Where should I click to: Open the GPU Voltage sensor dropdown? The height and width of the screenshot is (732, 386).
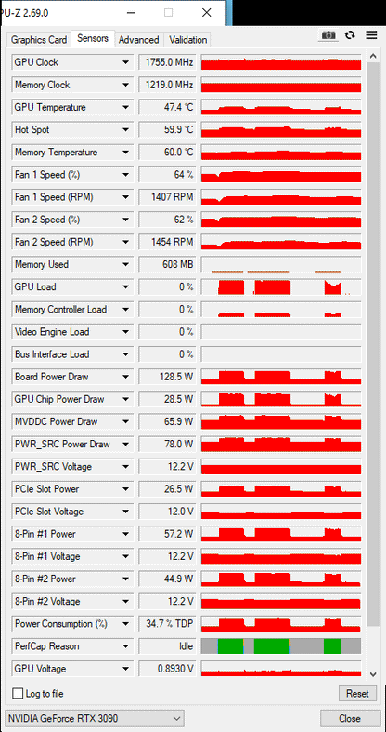pyautogui.click(x=125, y=669)
